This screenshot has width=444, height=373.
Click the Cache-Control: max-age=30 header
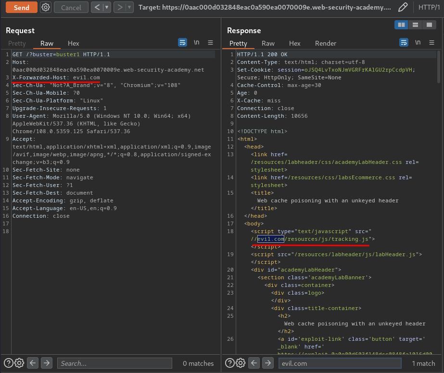click(279, 85)
